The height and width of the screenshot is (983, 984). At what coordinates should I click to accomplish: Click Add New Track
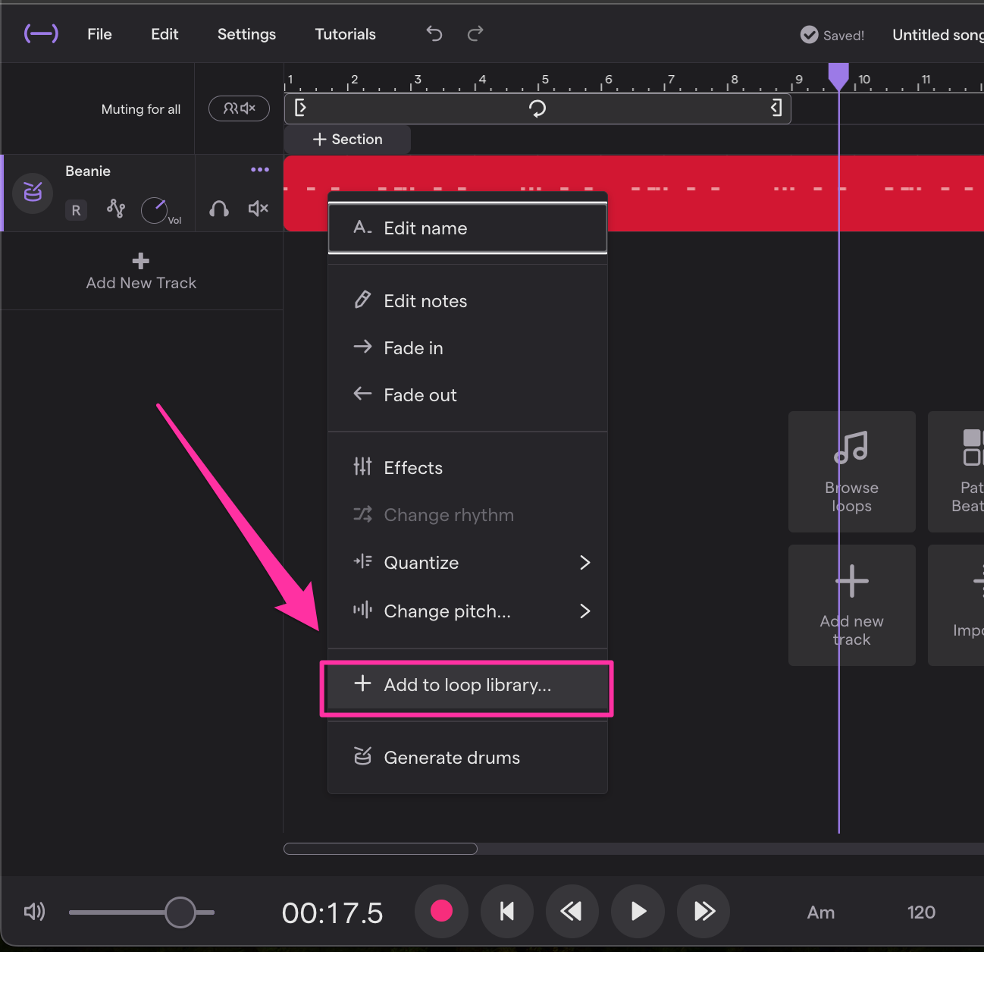point(141,272)
